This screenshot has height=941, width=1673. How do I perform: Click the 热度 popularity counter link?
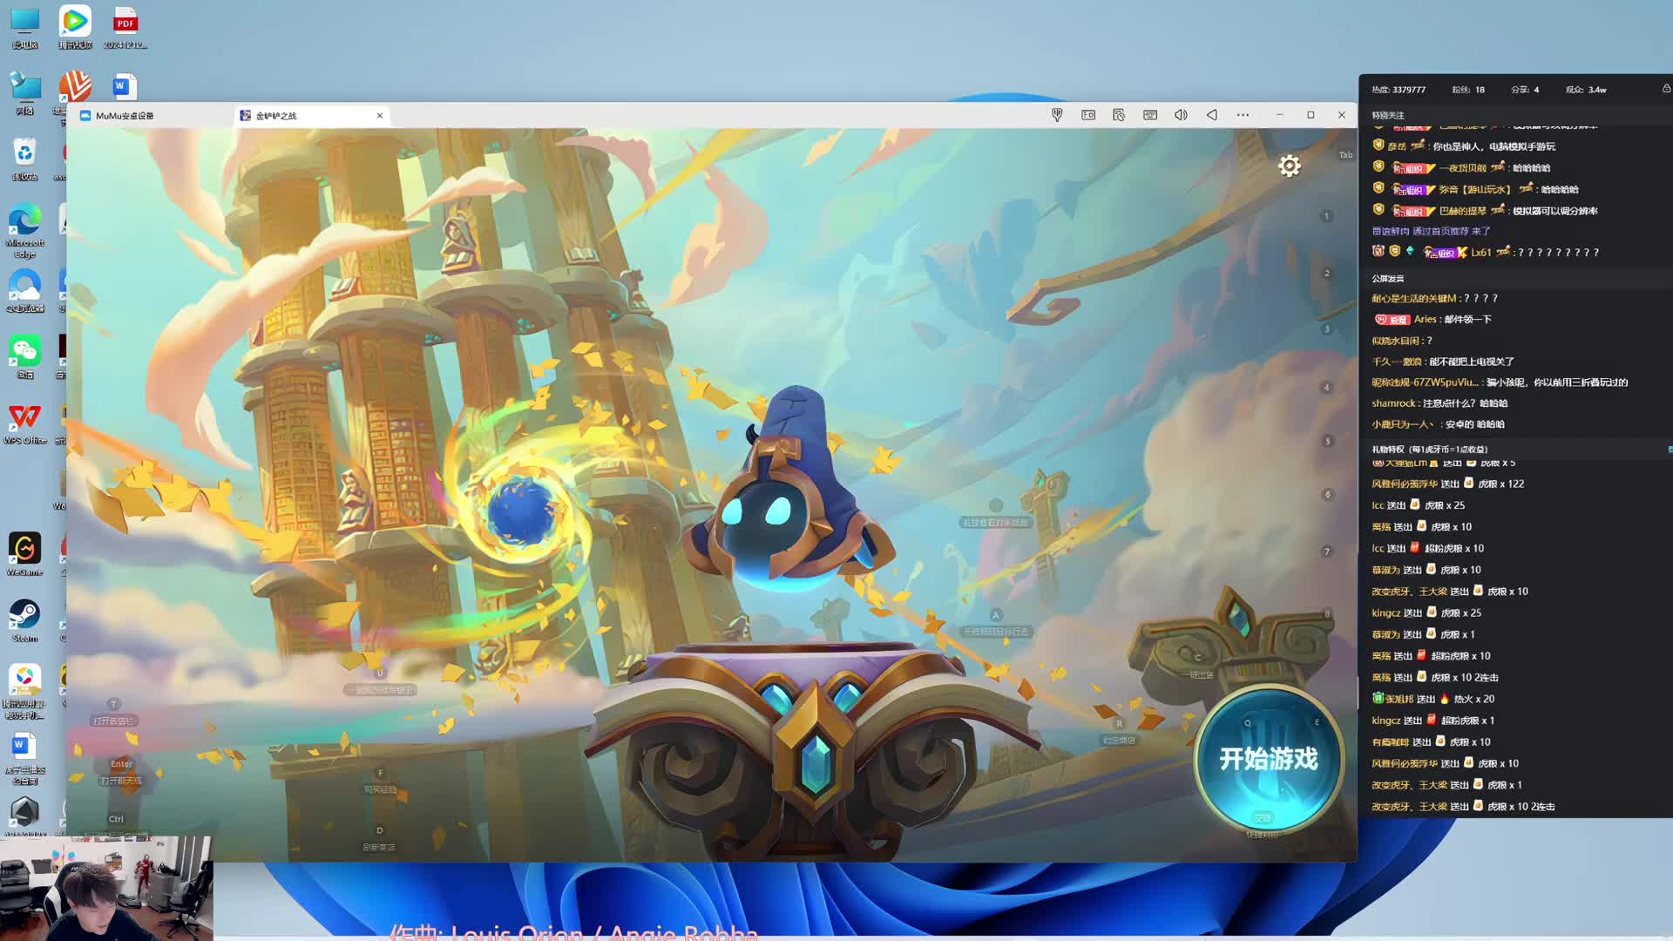1399,90
